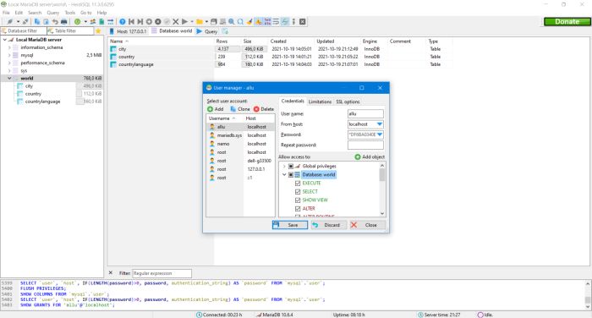Click the Exit application icon in toolbar
The image size is (592, 318).
click(x=303, y=21)
